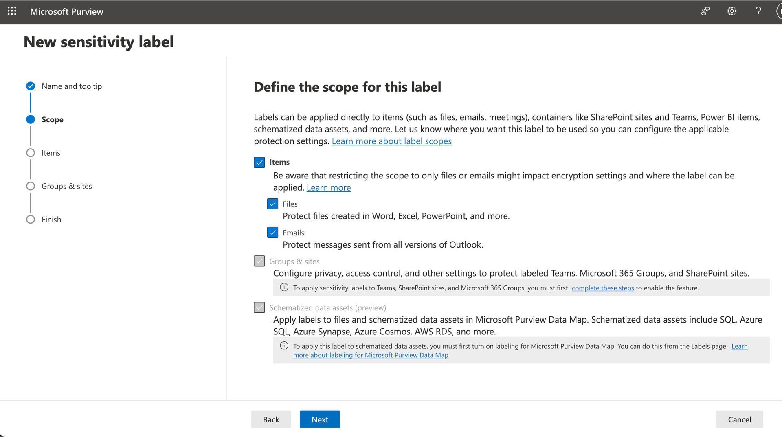This screenshot has height=437, width=782.
Task: Click 'Protect files created in Word, Excel' description
Action: 396,216
